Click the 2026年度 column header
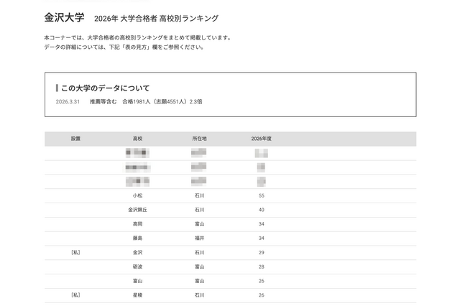 [262, 139]
